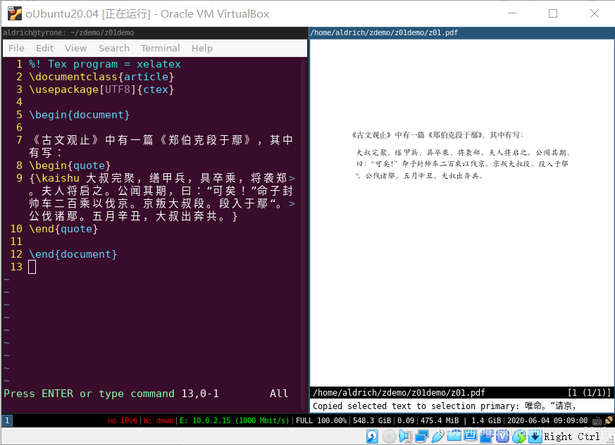Viewport: 615px width, 445px height.
Task: Click the VirtualBox recording status icon
Action: click(x=486, y=437)
